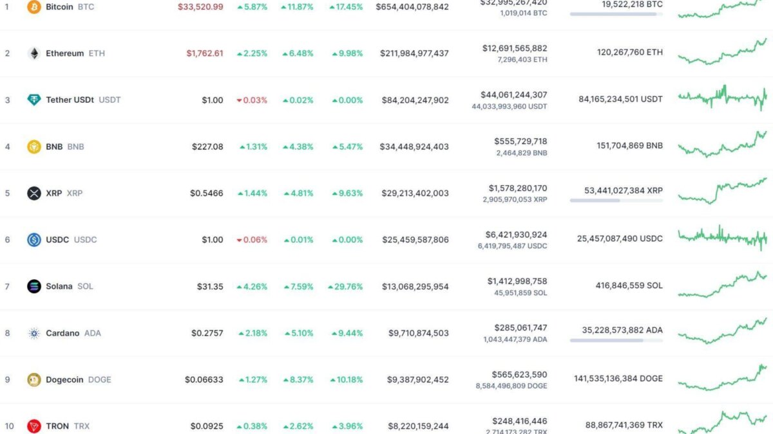The width and height of the screenshot is (773, 434).
Task: Click XRP's price trend mini chart
Action: coord(721,190)
